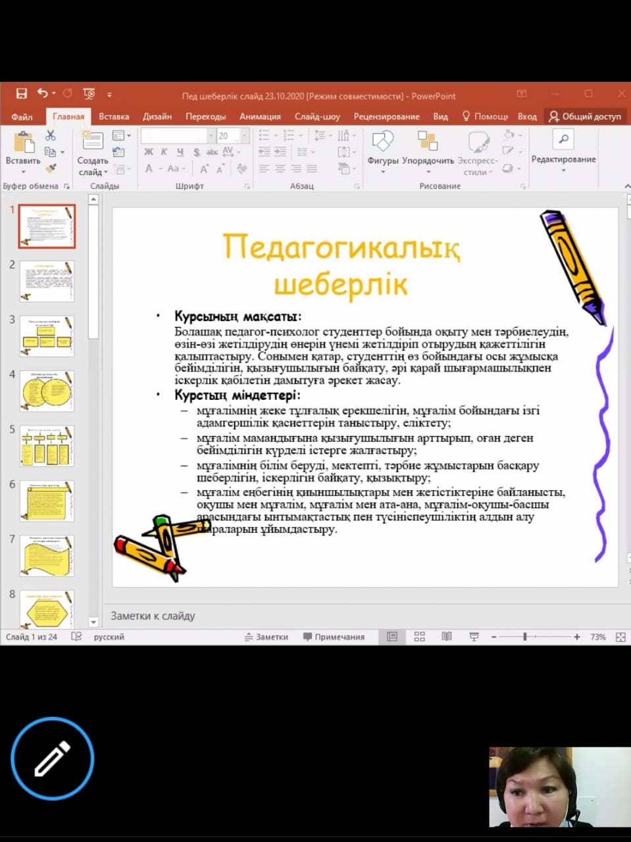Image resolution: width=631 pixels, height=842 pixels.
Task: Open the Design (Дизайн) ribbon tab
Action: click(x=157, y=116)
